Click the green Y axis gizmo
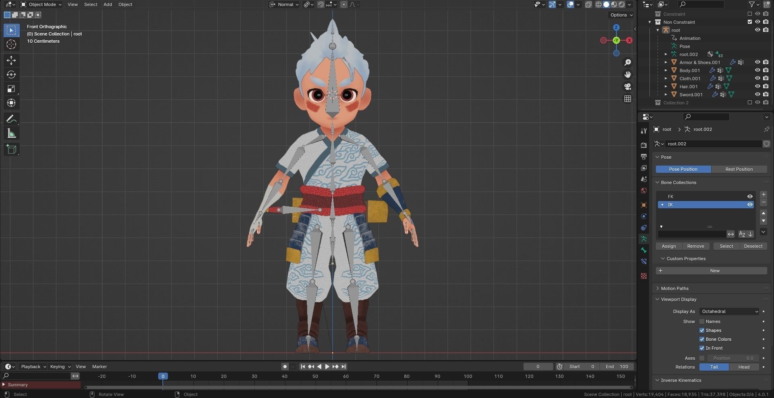 [x=616, y=40]
